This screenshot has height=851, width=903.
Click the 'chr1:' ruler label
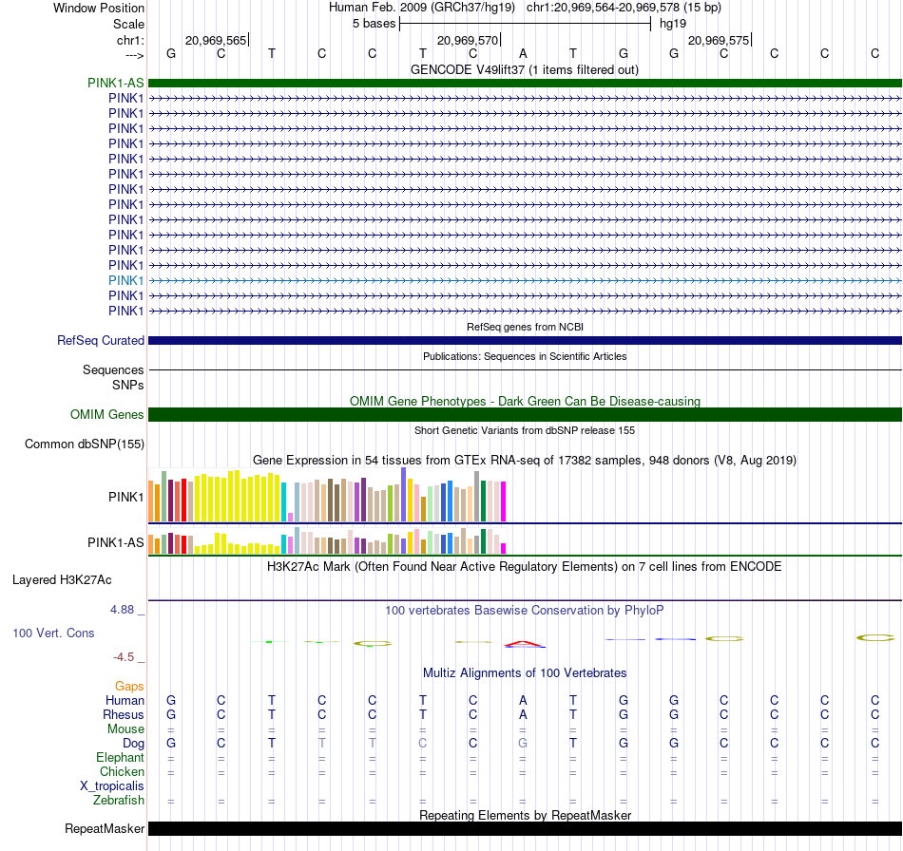pos(130,40)
